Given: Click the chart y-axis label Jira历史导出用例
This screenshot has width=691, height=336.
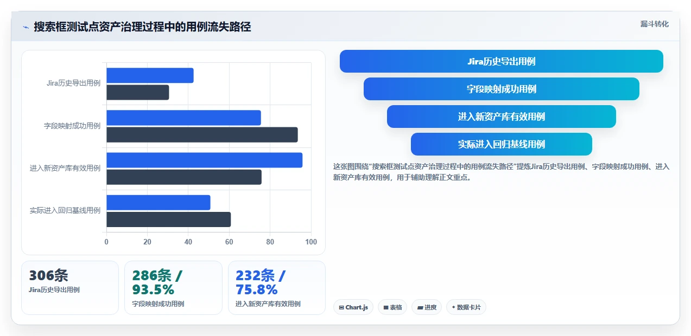Looking at the screenshot, I should (x=74, y=83).
